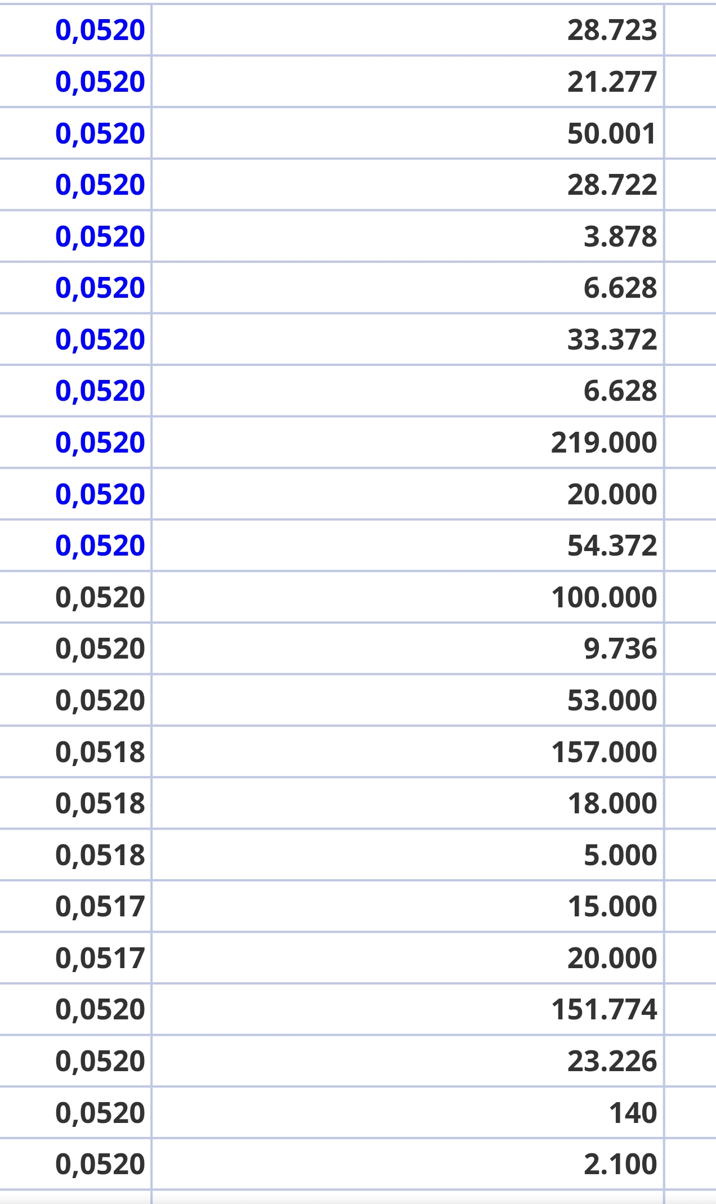Select the 28.723 volume cell
Image resolution: width=716 pixels, height=1204 pixels.
[408, 30]
